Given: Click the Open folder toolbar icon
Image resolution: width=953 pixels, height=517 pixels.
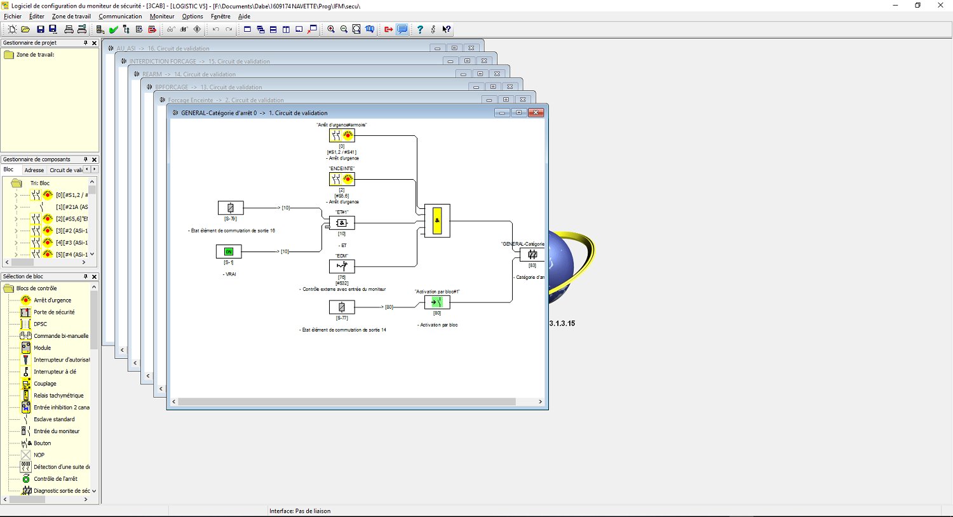Looking at the screenshot, I should [x=25, y=29].
